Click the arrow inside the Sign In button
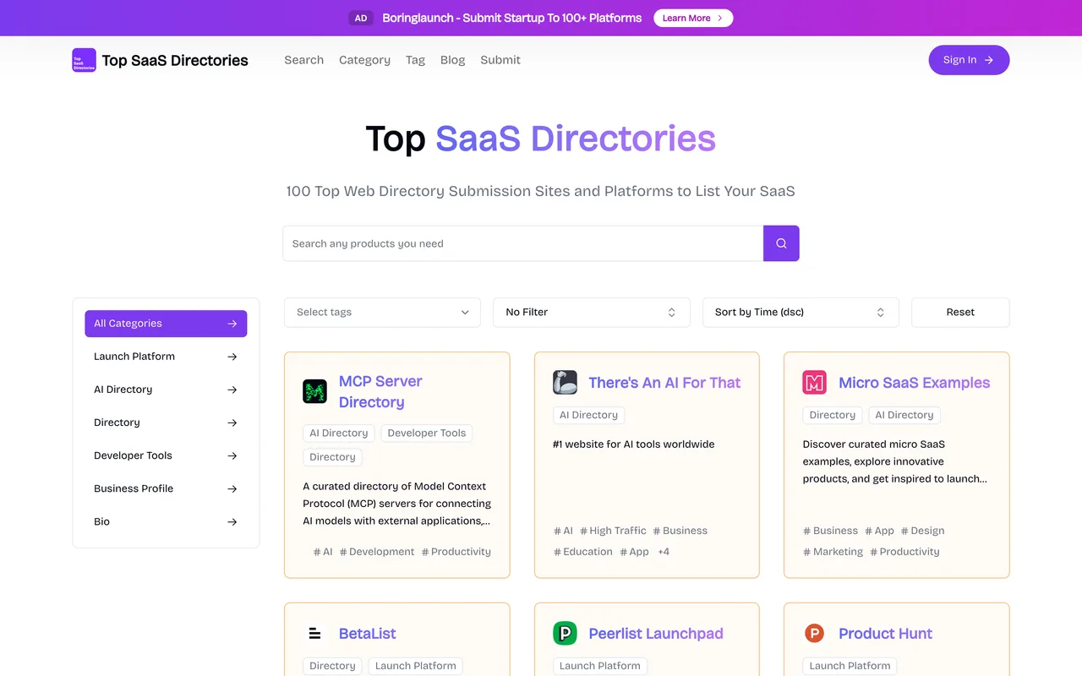 pyautogui.click(x=989, y=60)
